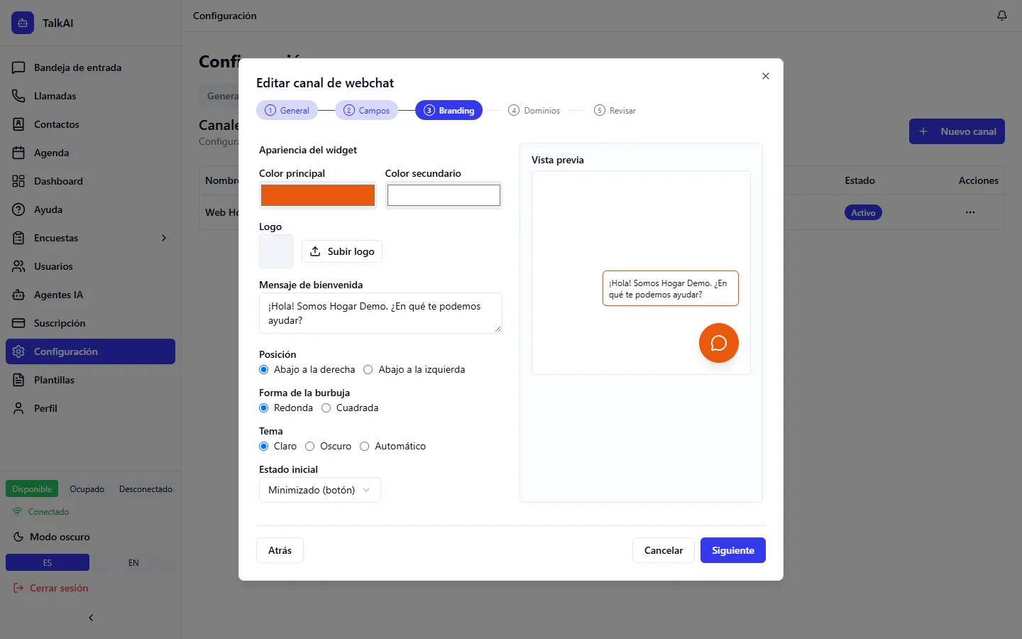Click the Plantillas document icon
The height and width of the screenshot is (639, 1022).
click(18, 380)
